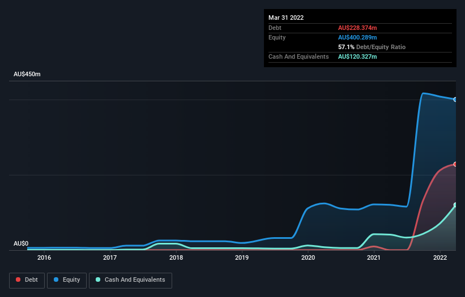This screenshot has width=465, height=297.
Task: Click the 2017 x-axis label
Action: [x=110, y=257]
